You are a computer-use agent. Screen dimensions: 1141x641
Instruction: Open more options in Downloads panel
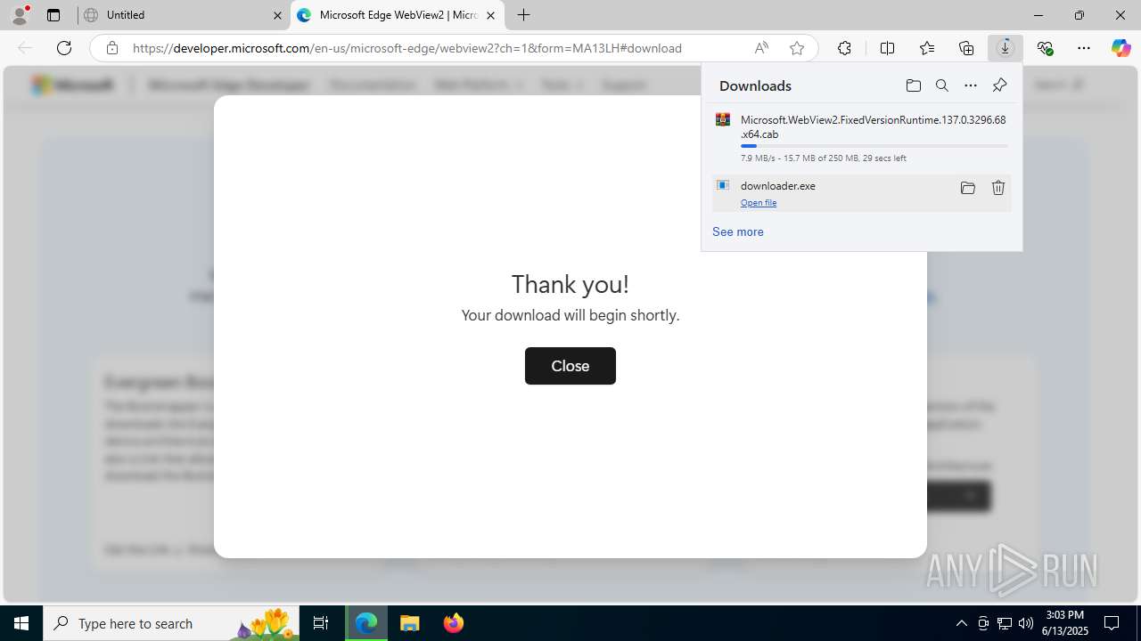(x=971, y=85)
